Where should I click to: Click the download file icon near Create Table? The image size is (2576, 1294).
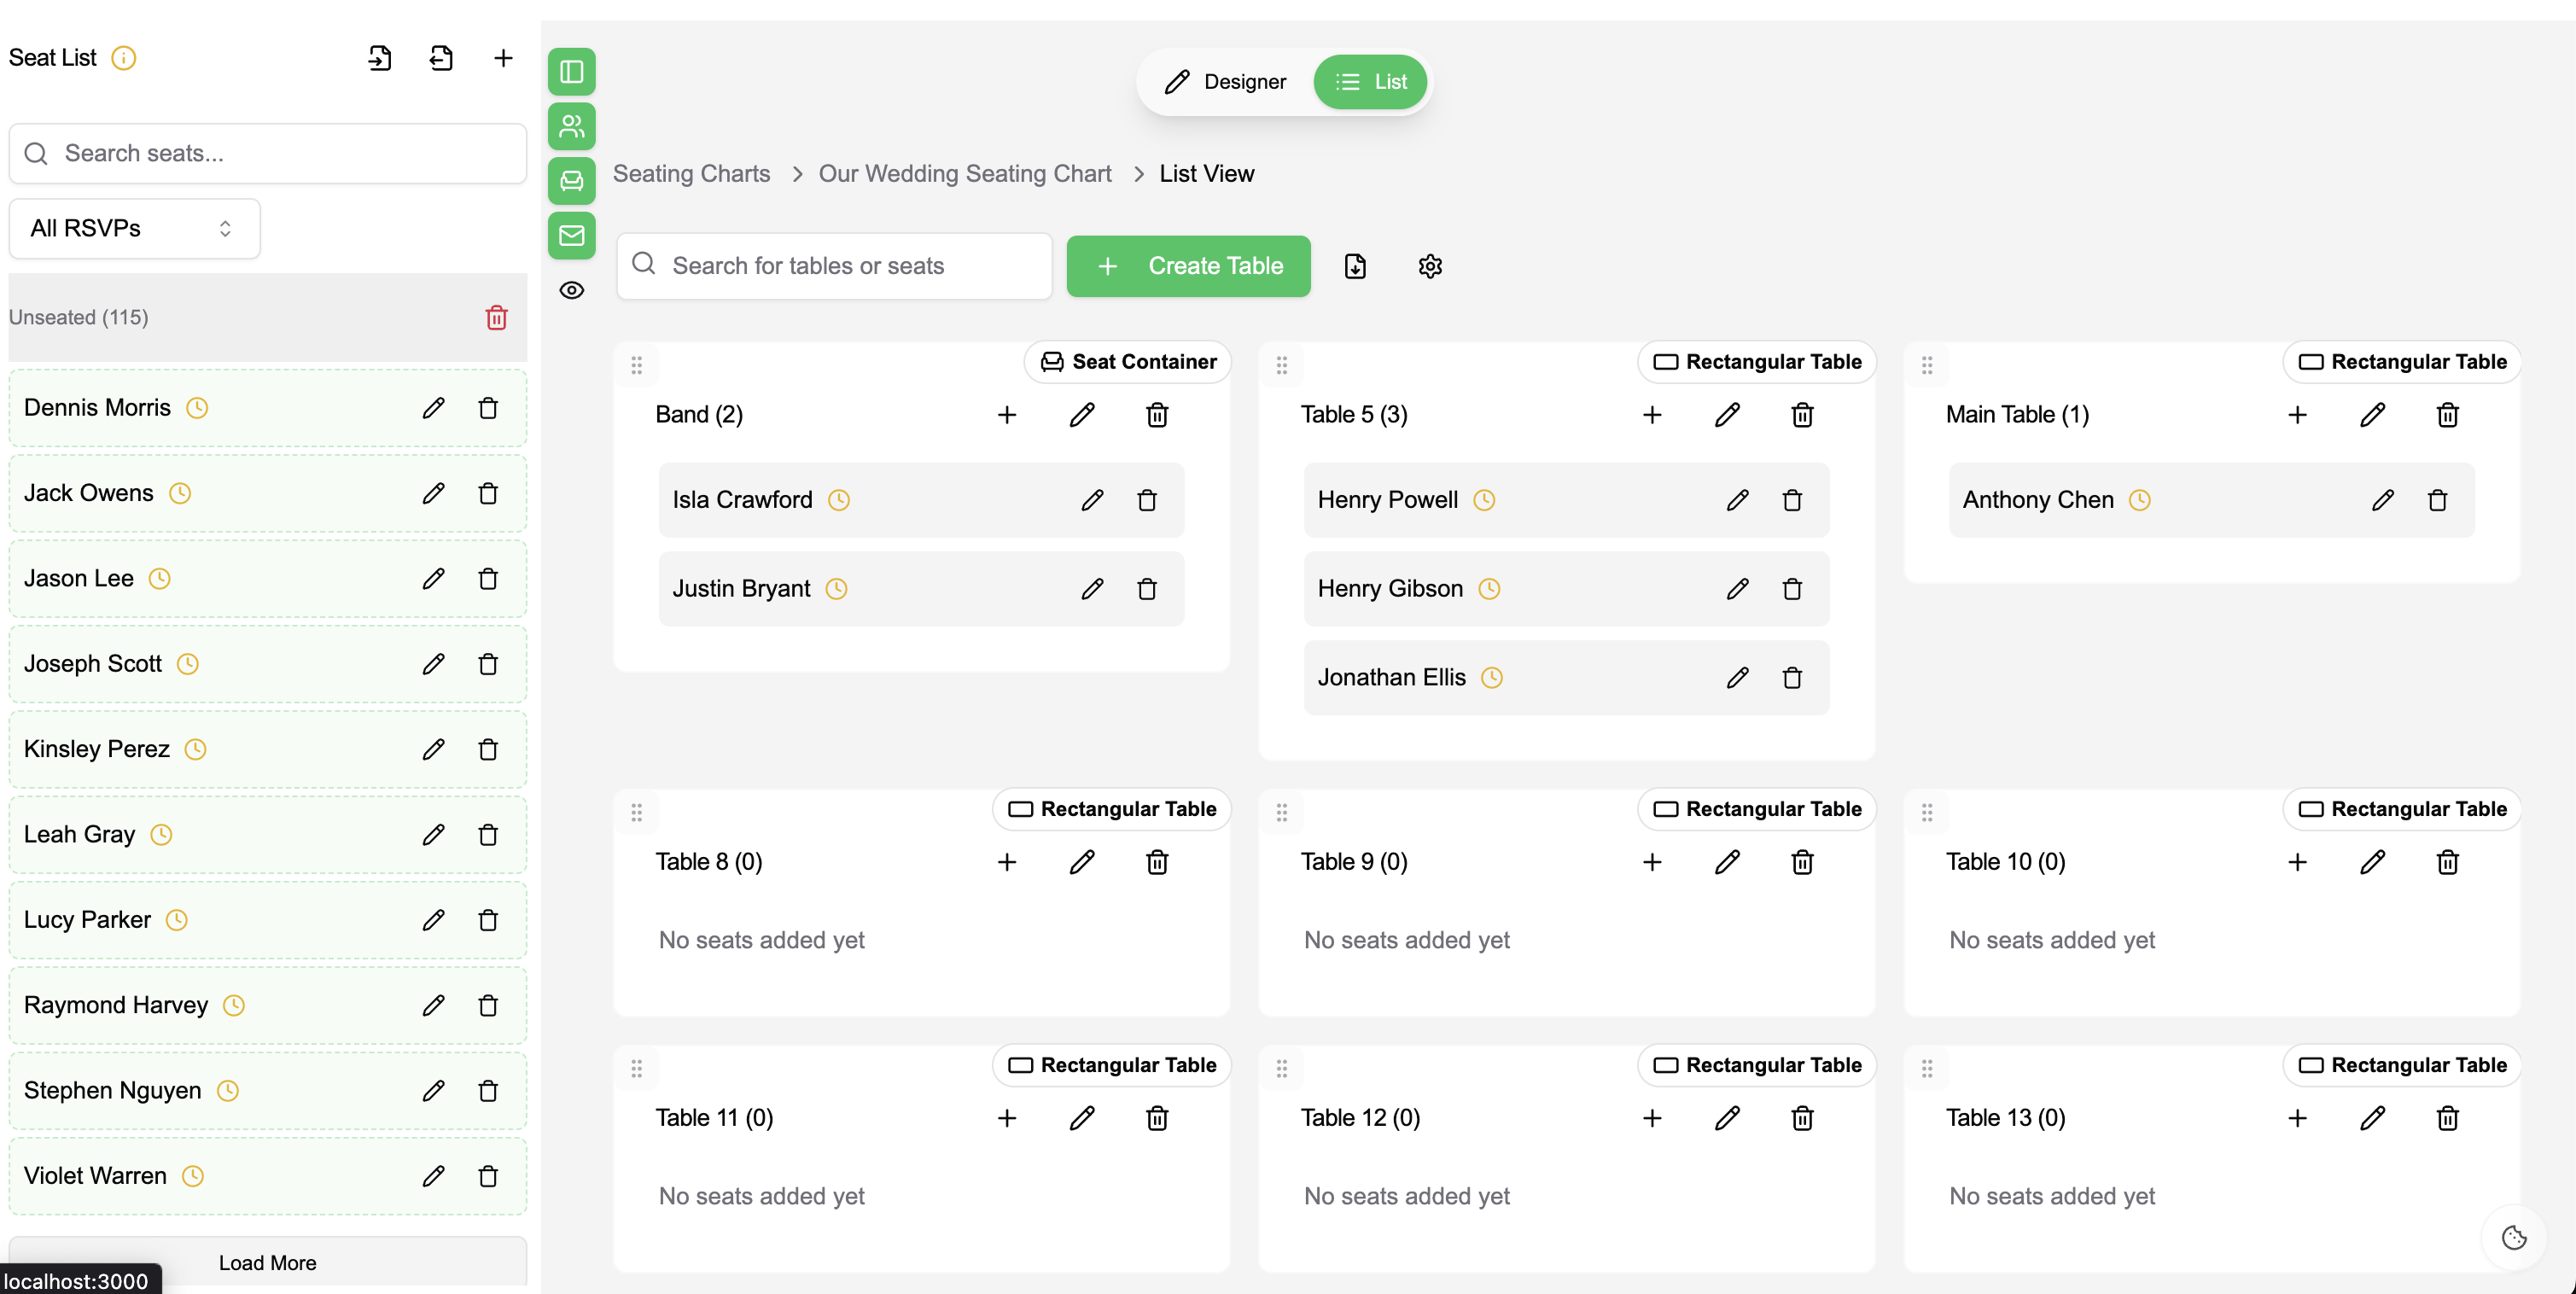pos(1355,266)
